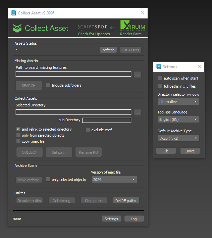Enable exclude xref checkbox
The width and height of the screenshot is (212, 238).
click(88, 130)
